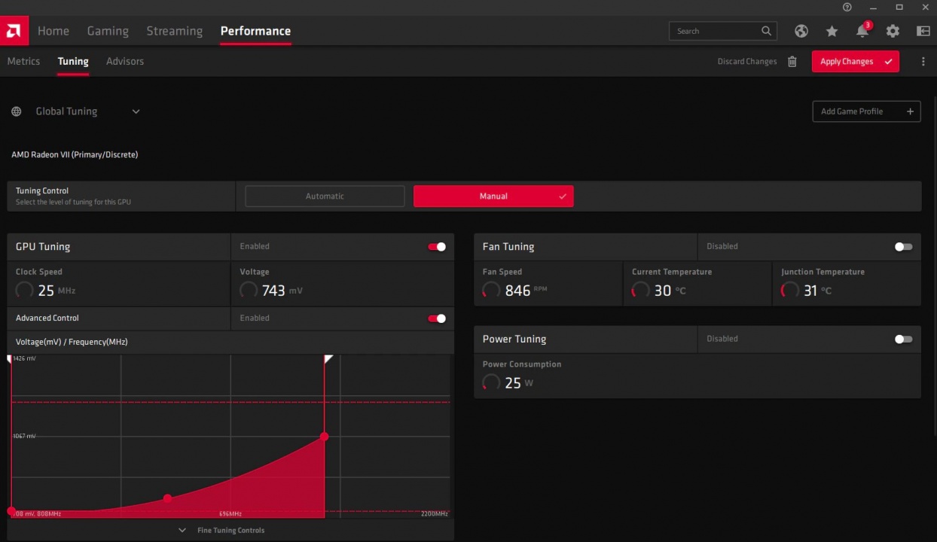Click the middle control point on the voltage curve
Viewport: 937px width, 542px height.
(167, 498)
